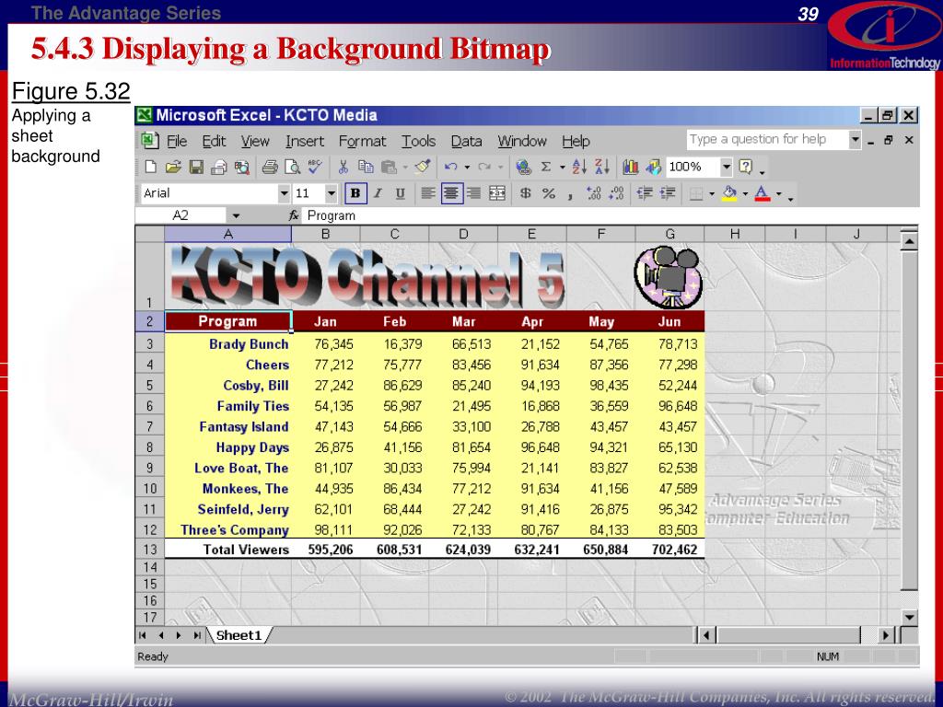Open the Zoom percentage dropdown
The image size is (943, 707).
pyautogui.click(x=727, y=167)
